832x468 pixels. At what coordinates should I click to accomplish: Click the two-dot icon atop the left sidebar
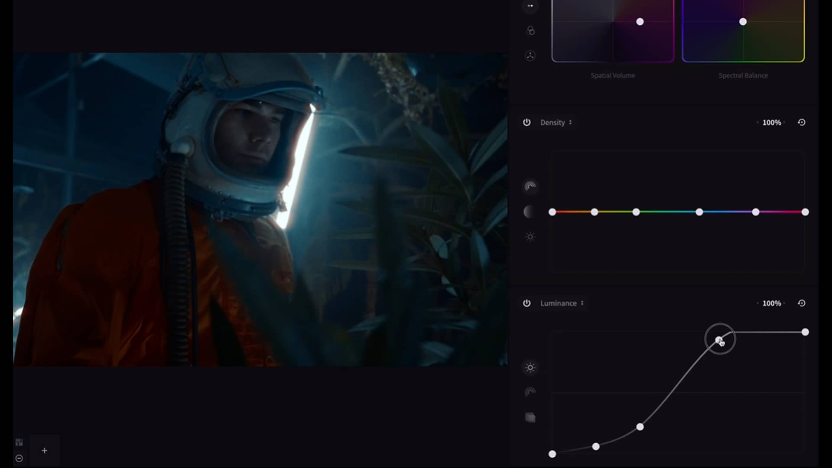tap(530, 6)
